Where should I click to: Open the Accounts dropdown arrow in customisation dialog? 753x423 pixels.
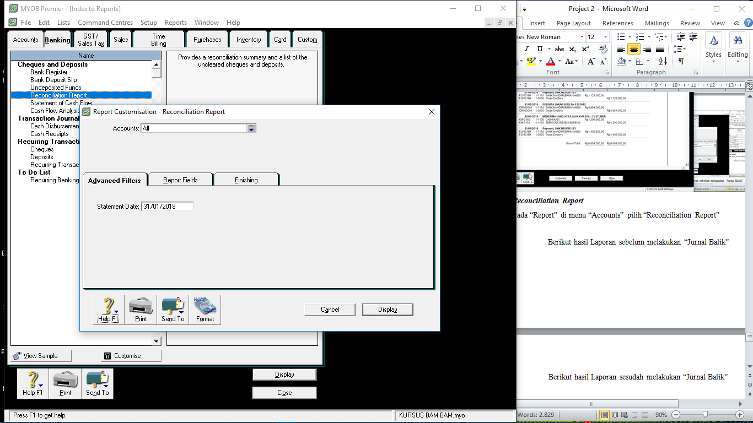coord(251,128)
